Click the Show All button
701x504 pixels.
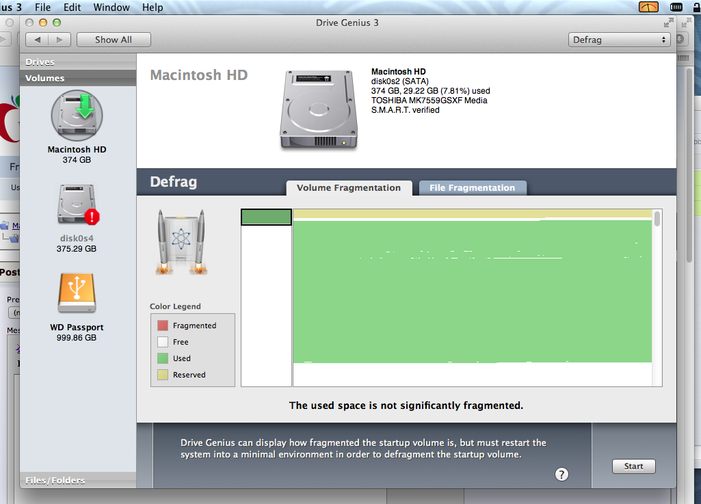[x=114, y=40]
